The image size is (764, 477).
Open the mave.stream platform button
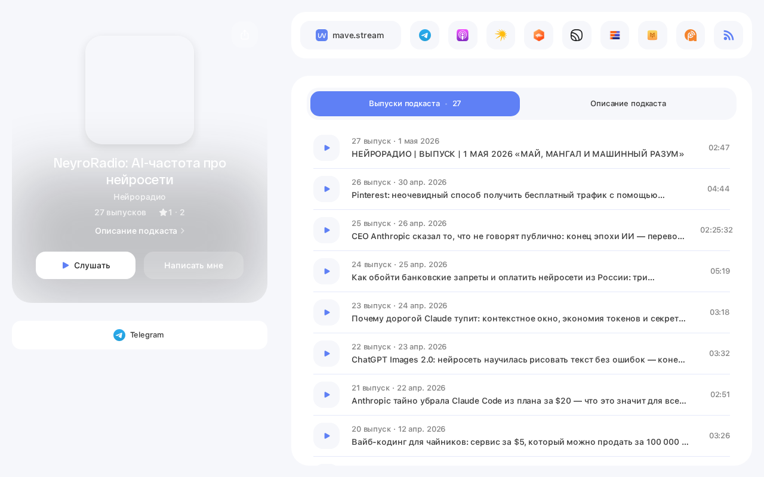350,35
